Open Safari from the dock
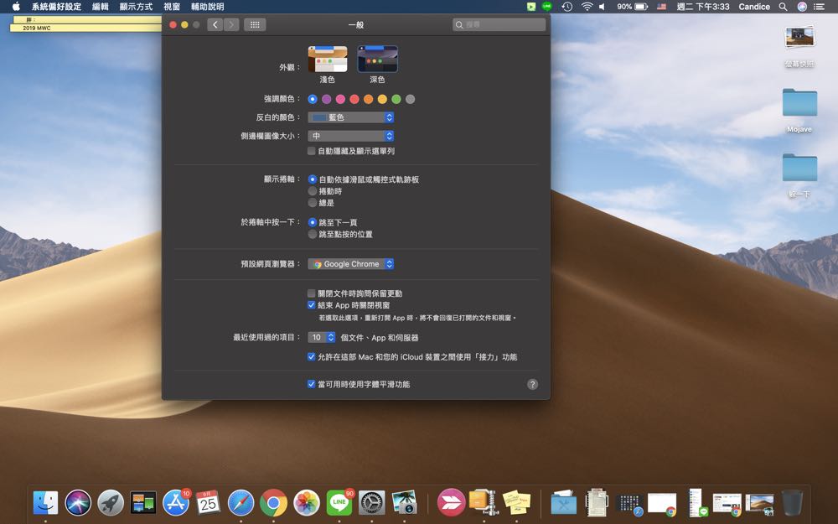The image size is (838, 524). point(241,502)
